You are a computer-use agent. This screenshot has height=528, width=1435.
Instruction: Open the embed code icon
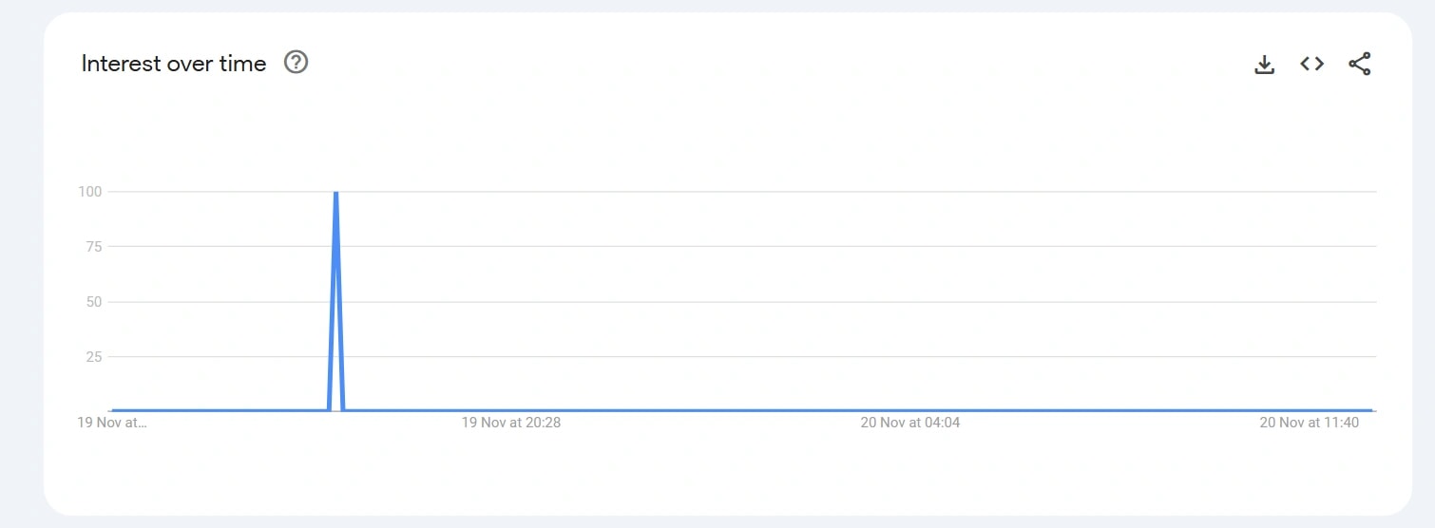pos(1311,64)
